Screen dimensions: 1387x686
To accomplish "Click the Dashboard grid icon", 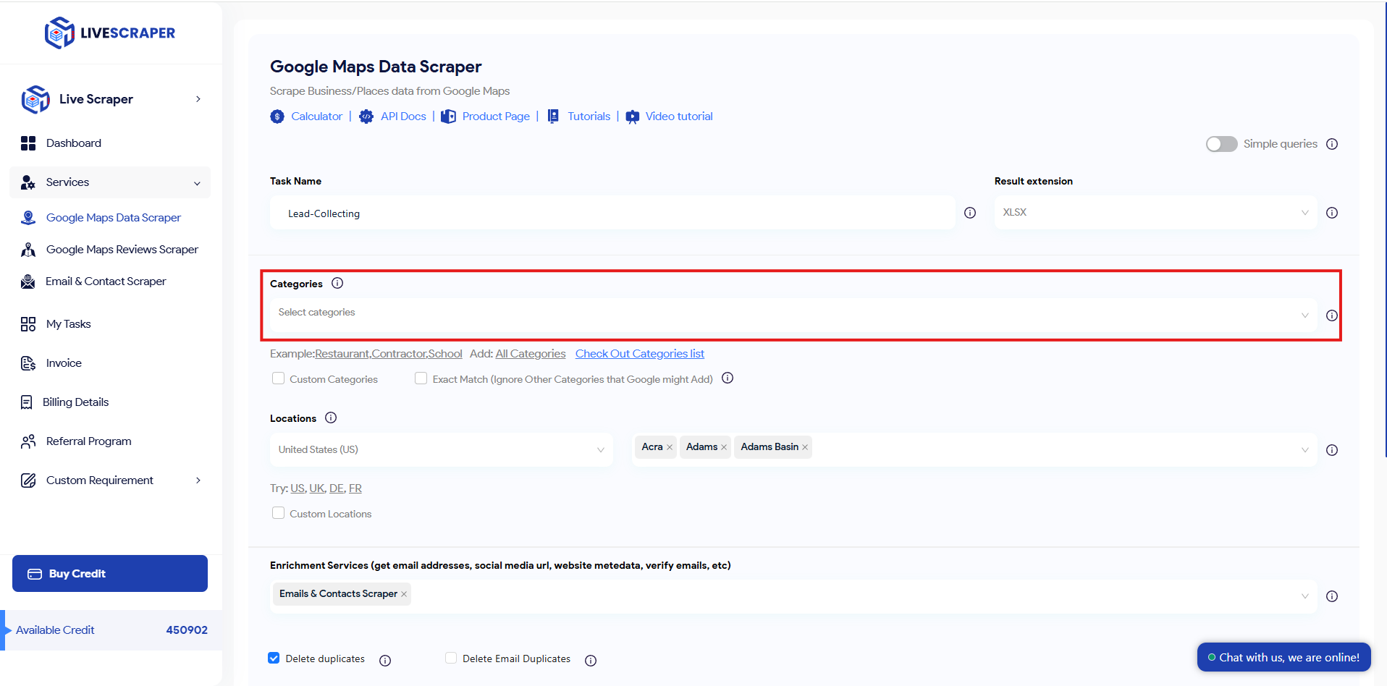I will pos(28,143).
